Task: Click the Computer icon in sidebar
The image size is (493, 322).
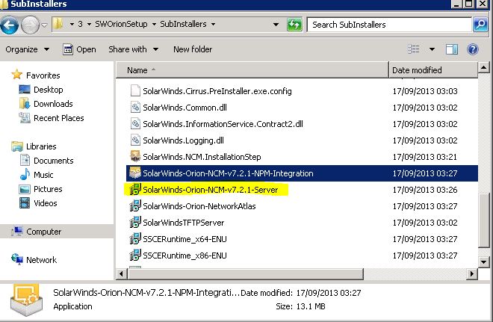Action: 17,231
